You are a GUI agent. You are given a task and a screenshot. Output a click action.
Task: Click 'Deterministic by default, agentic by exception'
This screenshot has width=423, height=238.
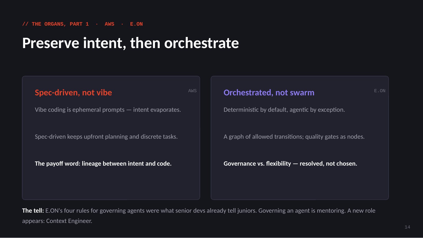pos(284,110)
